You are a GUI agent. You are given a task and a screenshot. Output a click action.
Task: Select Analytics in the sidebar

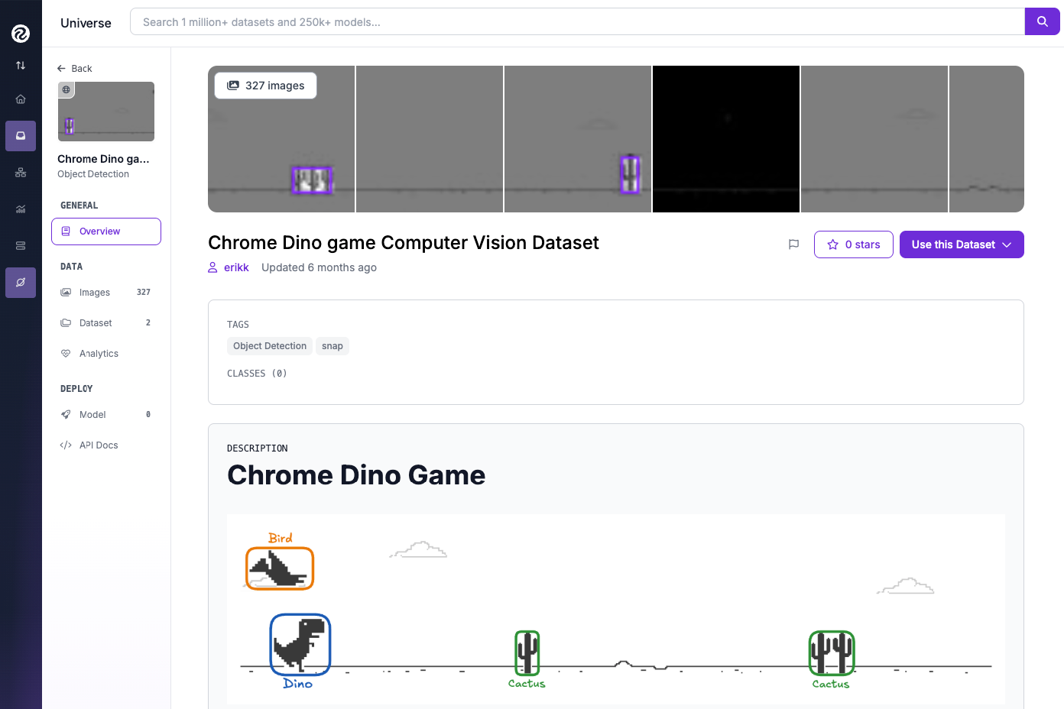[99, 354]
